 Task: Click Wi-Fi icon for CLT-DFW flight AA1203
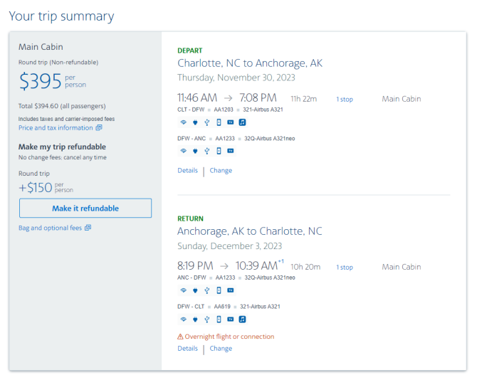[x=183, y=122]
